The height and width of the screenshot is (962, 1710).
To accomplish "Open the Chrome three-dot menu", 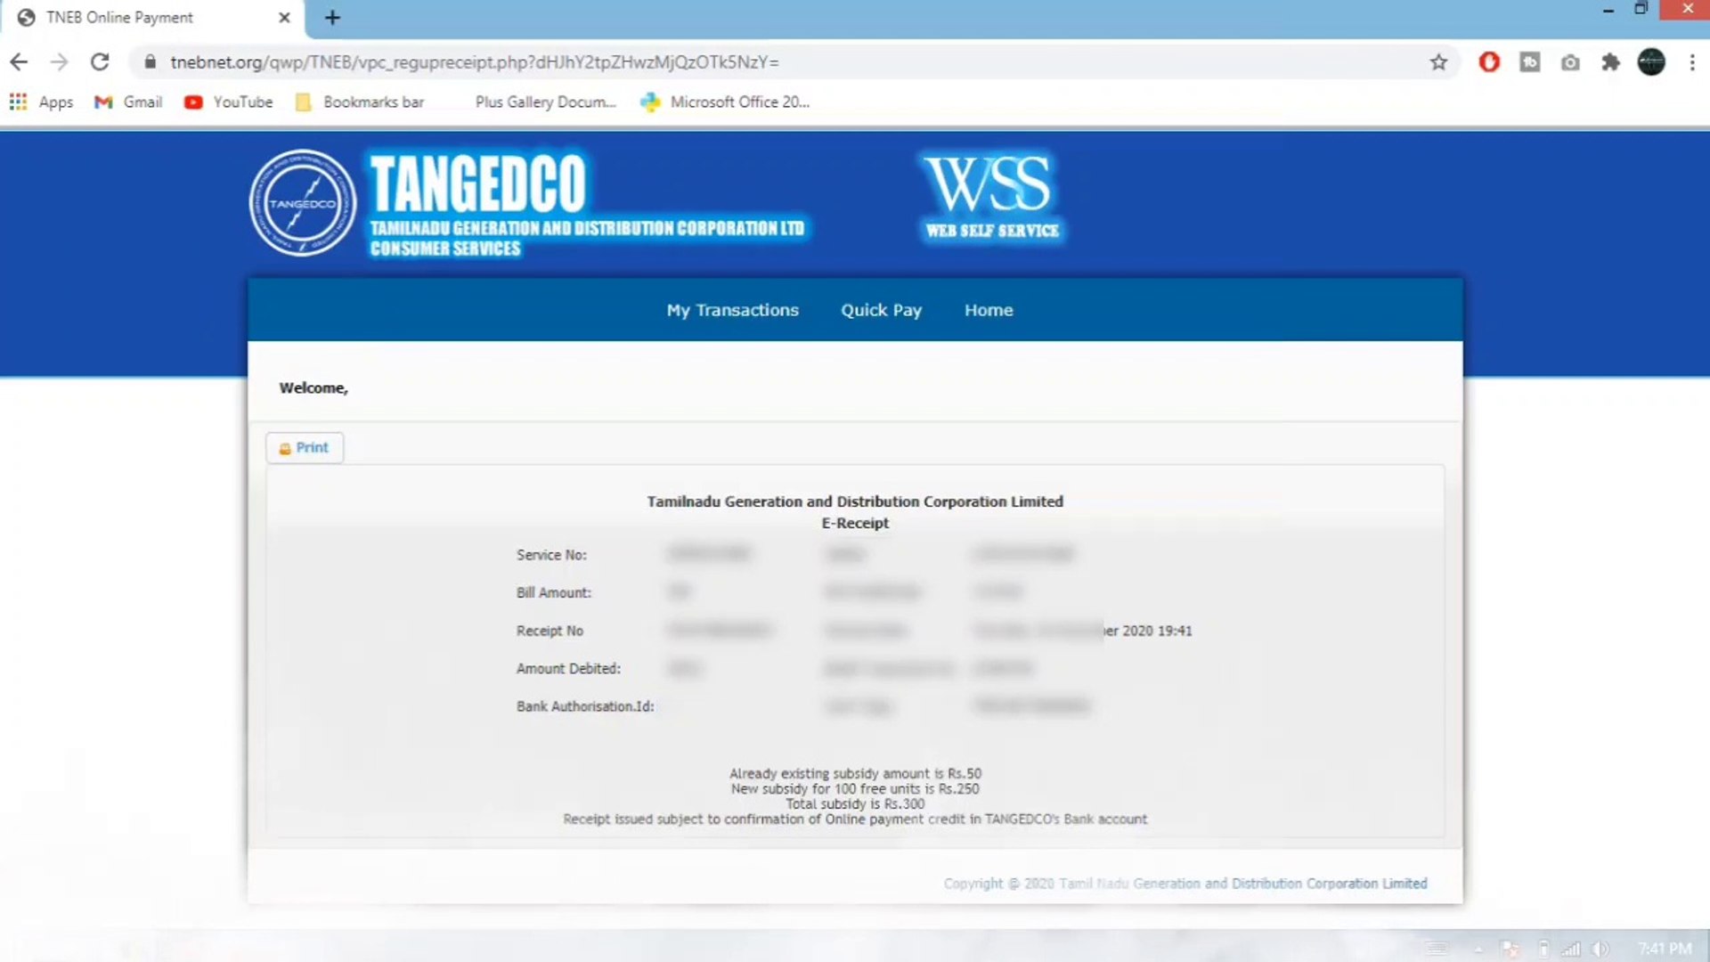I will 1692,62.
